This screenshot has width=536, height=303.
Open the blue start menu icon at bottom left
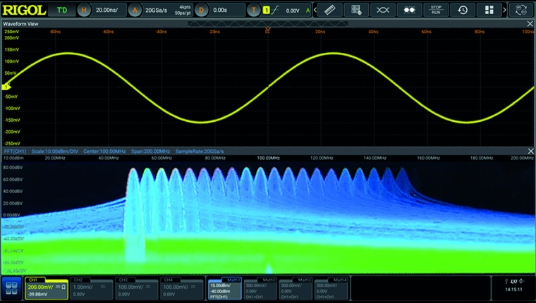coord(11,288)
